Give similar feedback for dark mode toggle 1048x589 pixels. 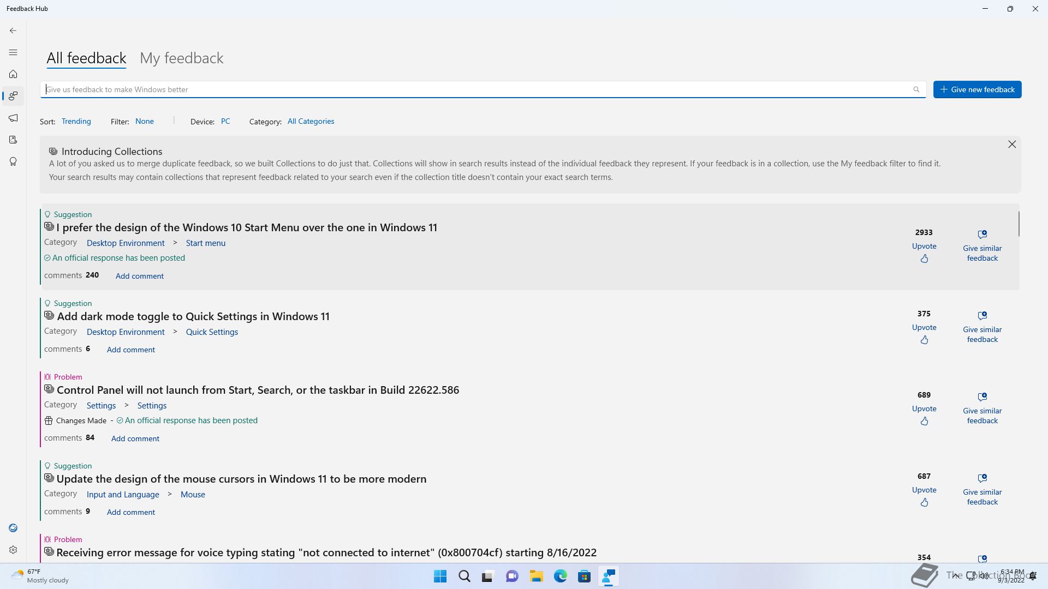(x=982, y=327)
